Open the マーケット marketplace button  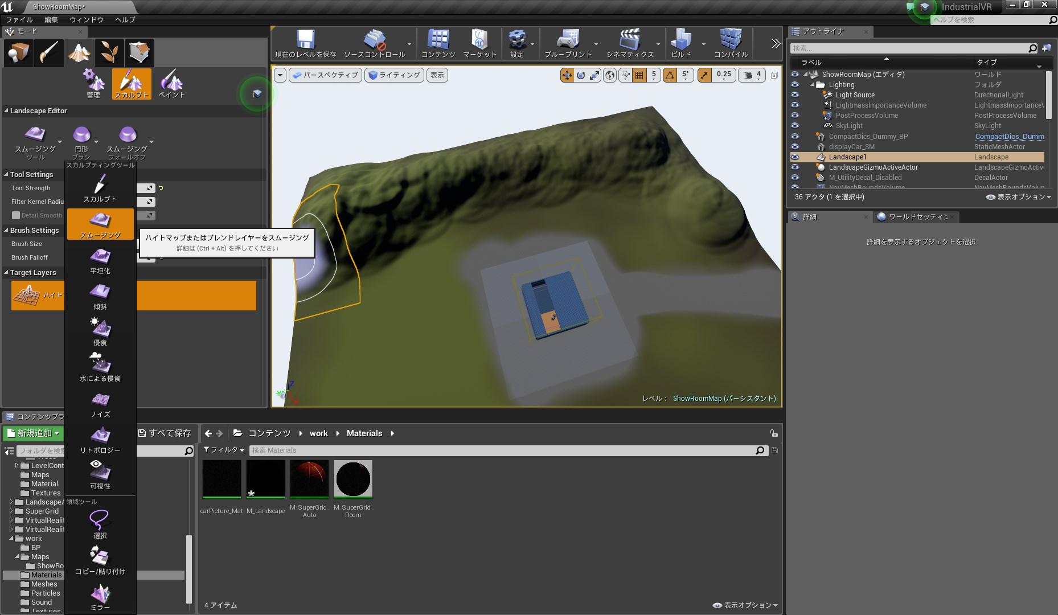click(479, 43)
